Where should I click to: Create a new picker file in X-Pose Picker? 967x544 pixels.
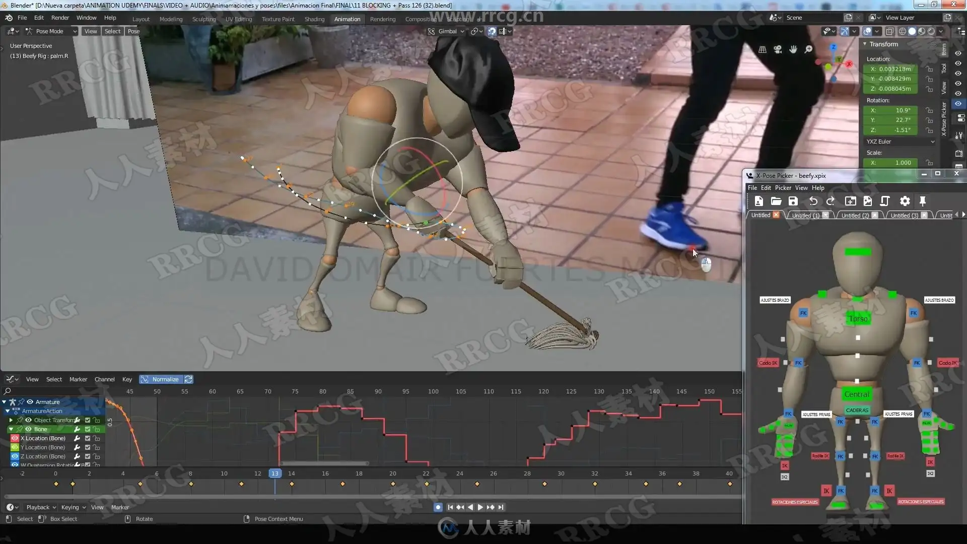point(759,201)
